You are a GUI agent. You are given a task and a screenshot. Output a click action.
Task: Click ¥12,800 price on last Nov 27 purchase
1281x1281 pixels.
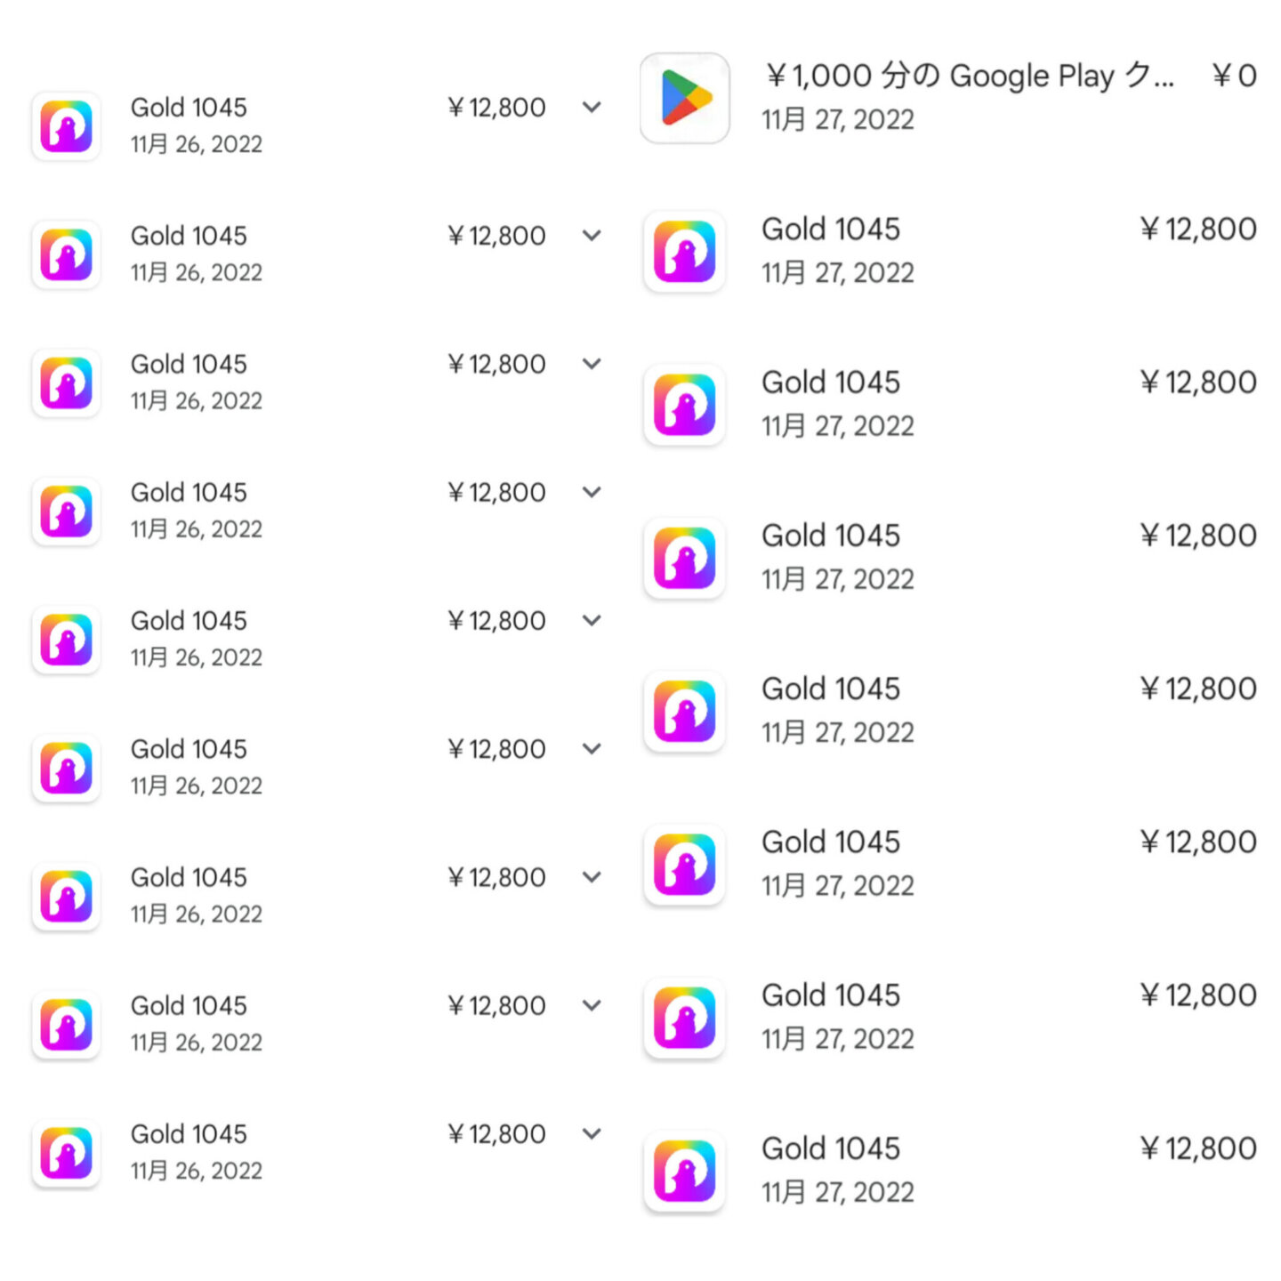1198,1148
